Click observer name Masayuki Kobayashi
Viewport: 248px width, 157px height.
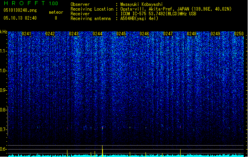tap(142, 4)
